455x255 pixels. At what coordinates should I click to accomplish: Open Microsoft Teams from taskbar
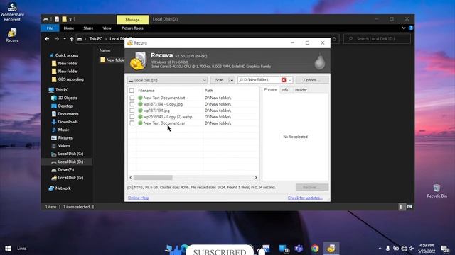point(299,249)
